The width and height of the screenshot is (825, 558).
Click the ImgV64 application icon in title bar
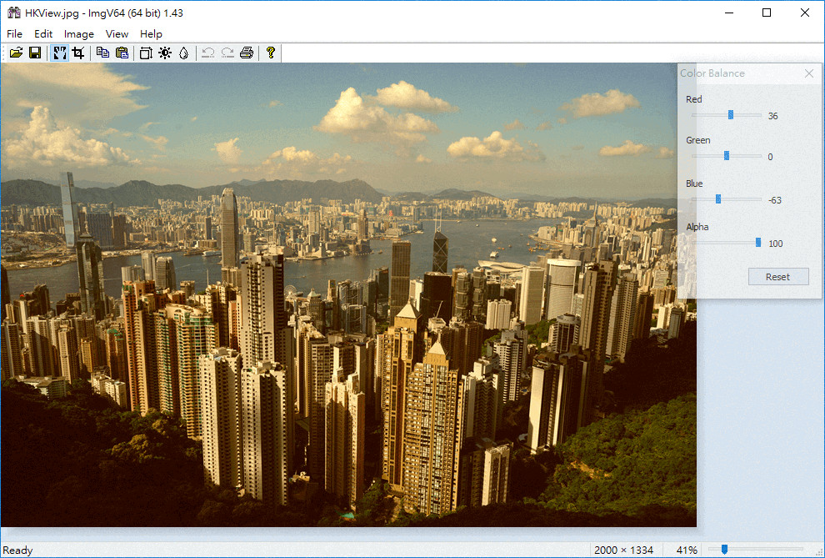click(13, 13)
